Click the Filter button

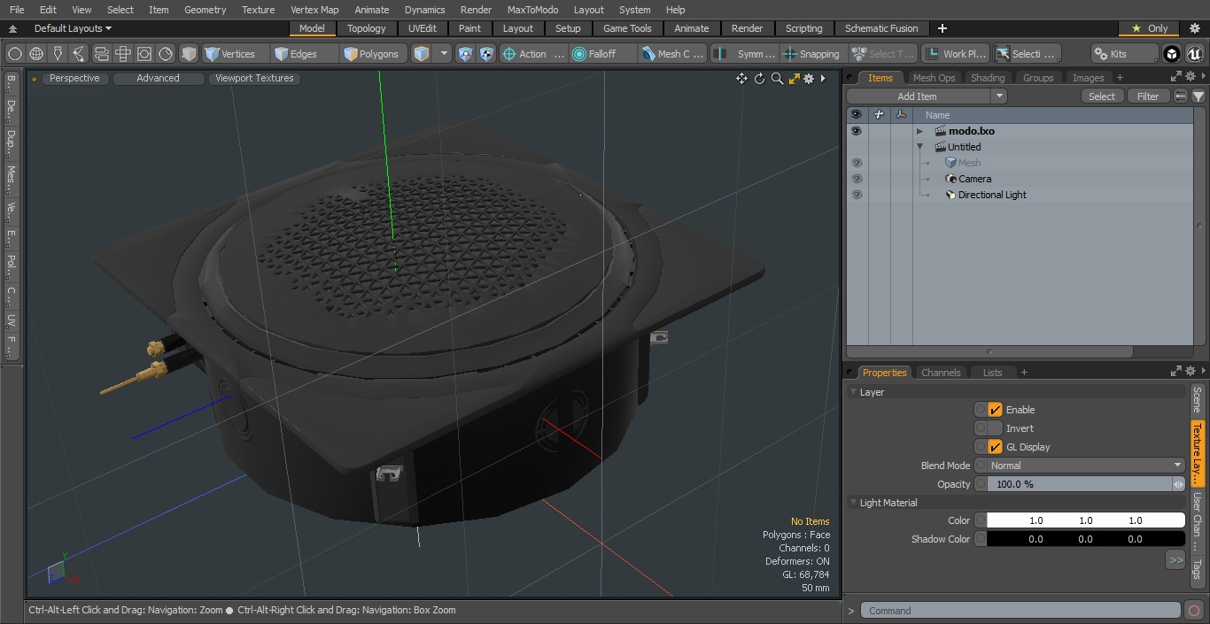(x=1148, y=96)
